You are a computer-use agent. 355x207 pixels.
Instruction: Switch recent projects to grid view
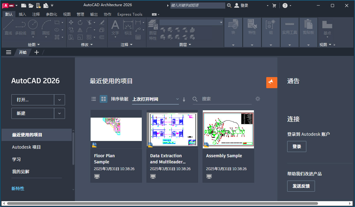(103, 99)
